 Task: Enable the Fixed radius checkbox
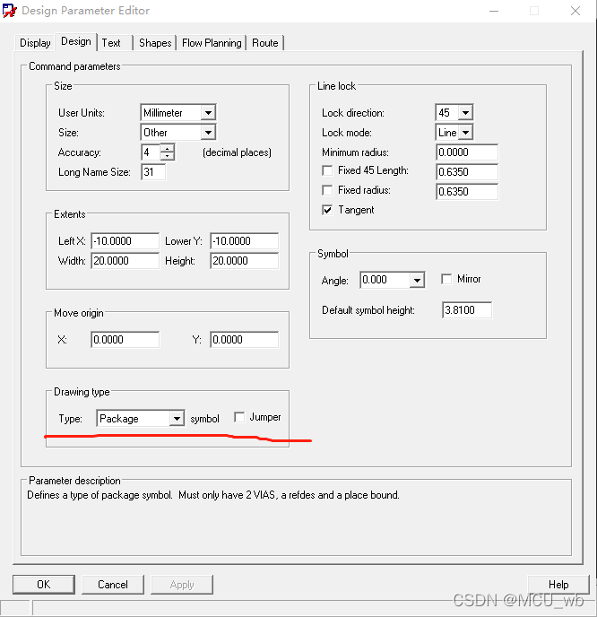328,190
